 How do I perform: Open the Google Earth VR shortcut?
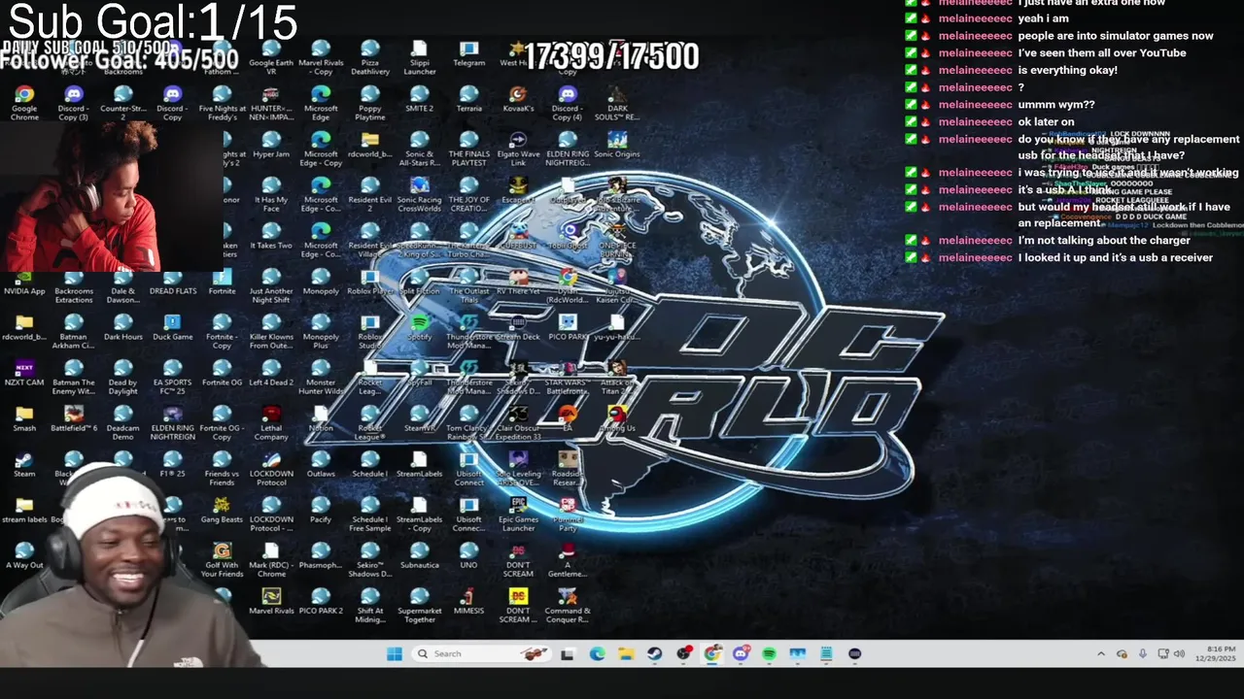271,57
